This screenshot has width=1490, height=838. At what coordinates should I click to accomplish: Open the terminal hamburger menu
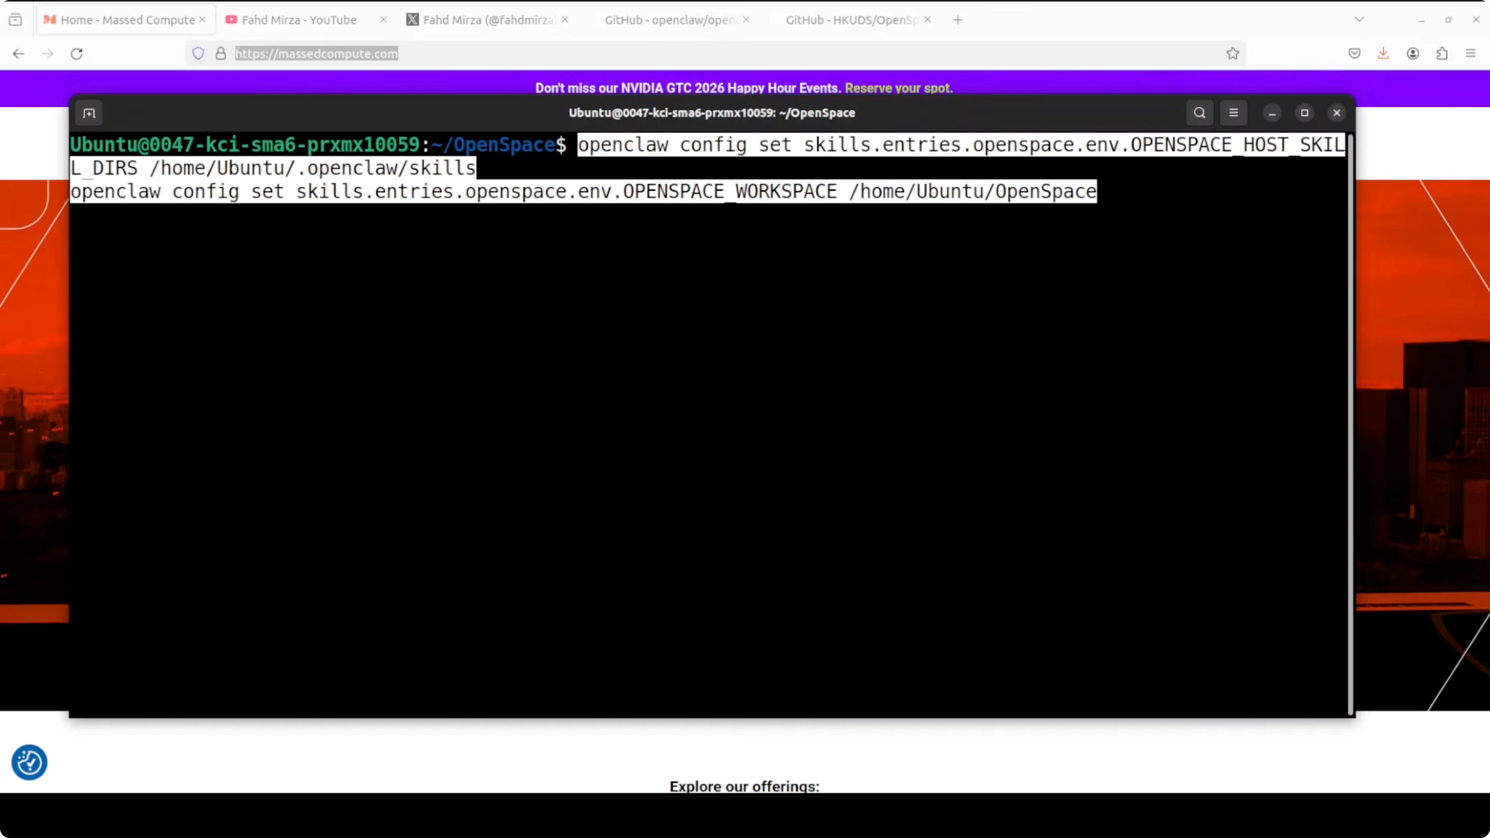[x=1233, y=113]
